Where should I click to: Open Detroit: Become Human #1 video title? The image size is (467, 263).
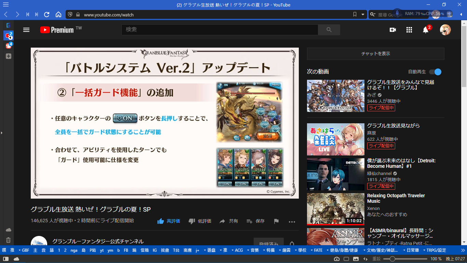(x=401, y=163)
